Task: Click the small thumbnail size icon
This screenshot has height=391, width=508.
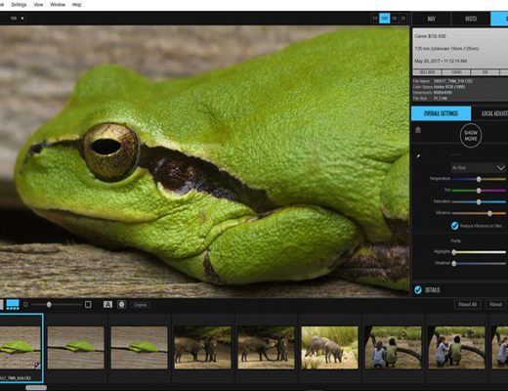Action: pos(25,305)
